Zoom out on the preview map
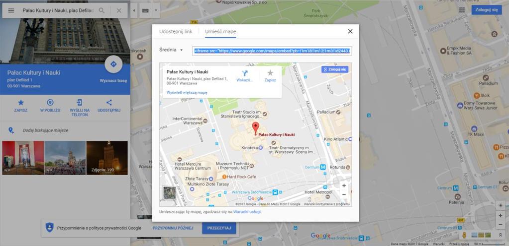Image resolution: width=509 pixels, height=246 pixels. [344, 194]
